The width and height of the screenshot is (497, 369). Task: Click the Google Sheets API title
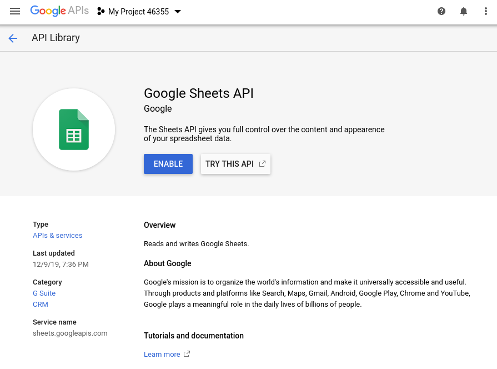[x=199, y=93]
